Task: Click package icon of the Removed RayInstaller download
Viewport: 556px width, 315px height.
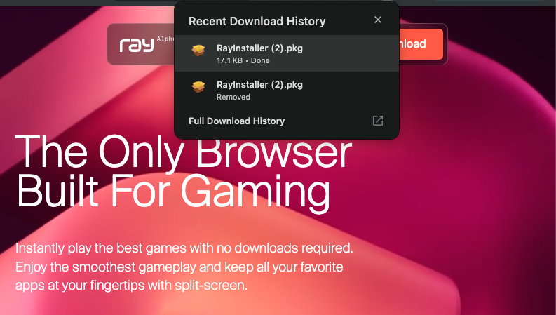Action: tap(198, 86)
